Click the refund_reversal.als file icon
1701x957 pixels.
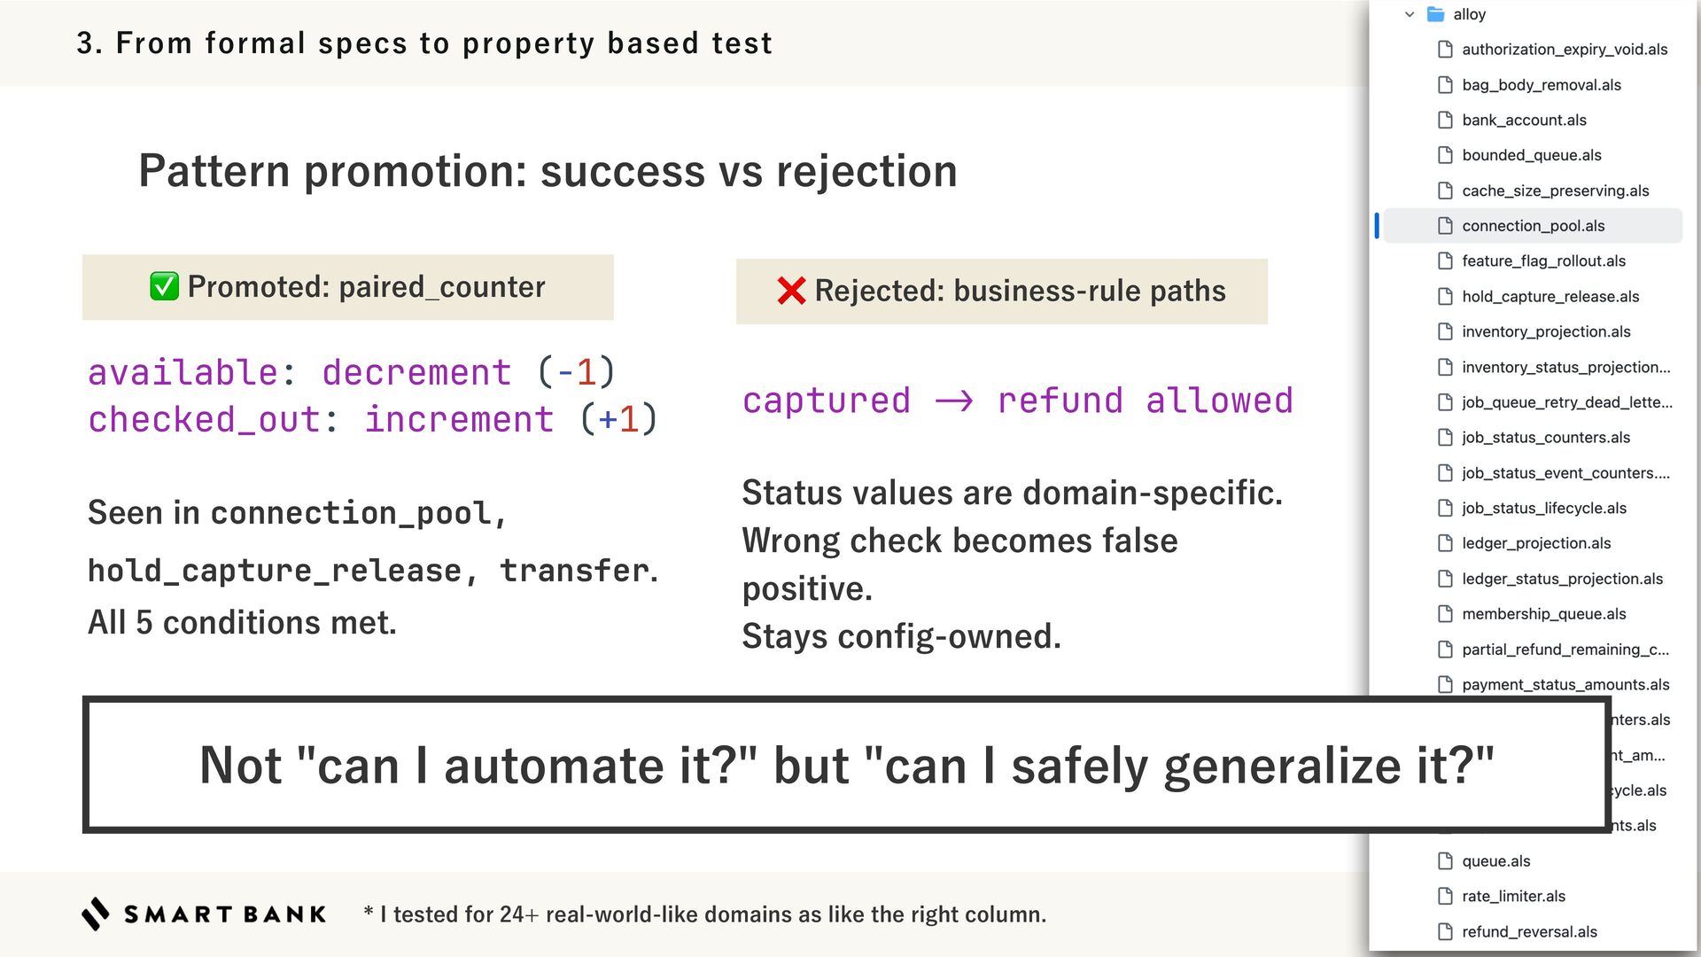[x=1445, y=931]
